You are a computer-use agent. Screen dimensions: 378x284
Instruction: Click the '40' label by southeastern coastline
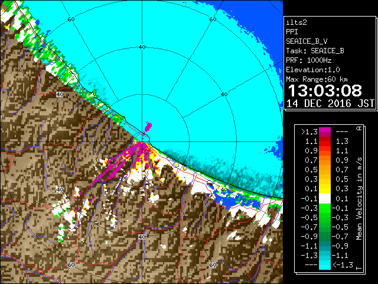point(224,189)
